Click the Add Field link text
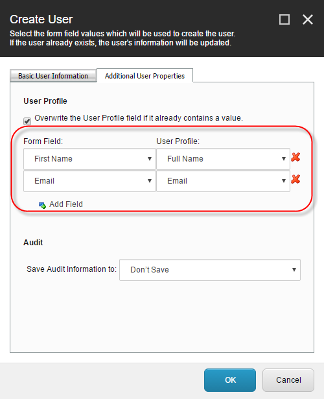This screenshot has width=324, height=399. (x=66, y=204)
